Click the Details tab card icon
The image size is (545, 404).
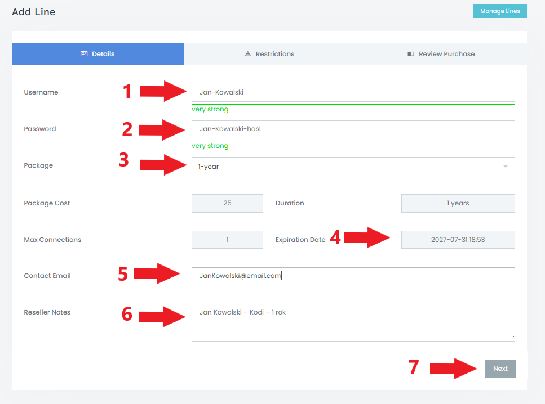pos(84,54)
